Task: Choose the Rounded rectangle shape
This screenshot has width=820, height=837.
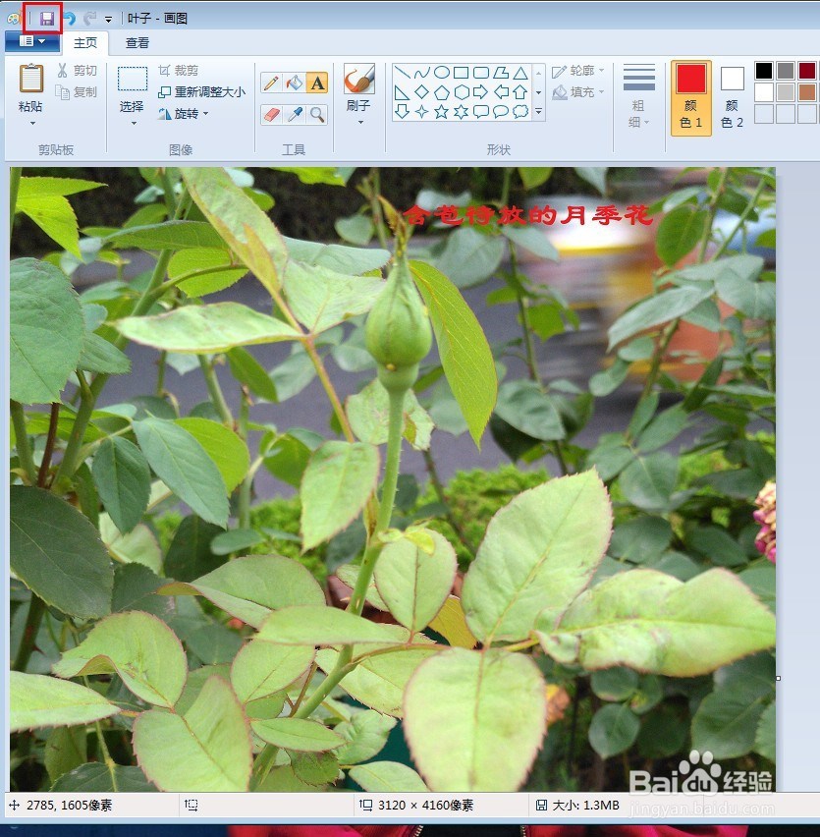Action: (x=480, y=73)
